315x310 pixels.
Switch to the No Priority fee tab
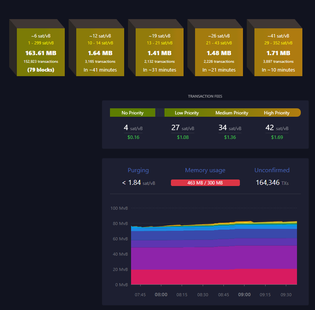(x=133, y=113)
